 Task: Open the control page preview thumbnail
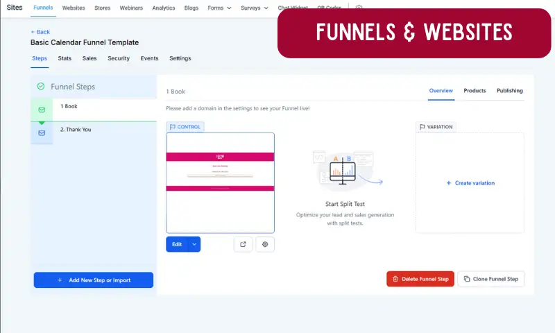(220, 183)
